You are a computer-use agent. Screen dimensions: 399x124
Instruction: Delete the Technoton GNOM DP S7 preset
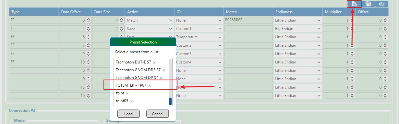[161, 78]
